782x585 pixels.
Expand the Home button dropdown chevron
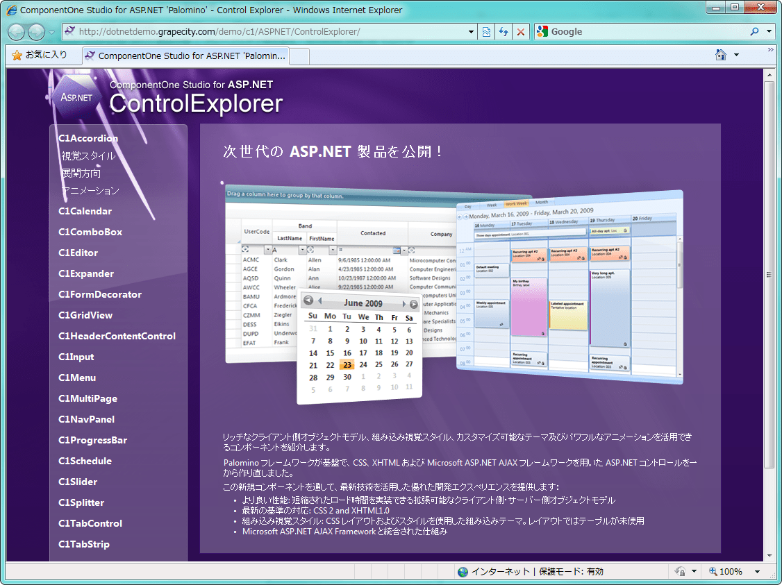[736, 54]
